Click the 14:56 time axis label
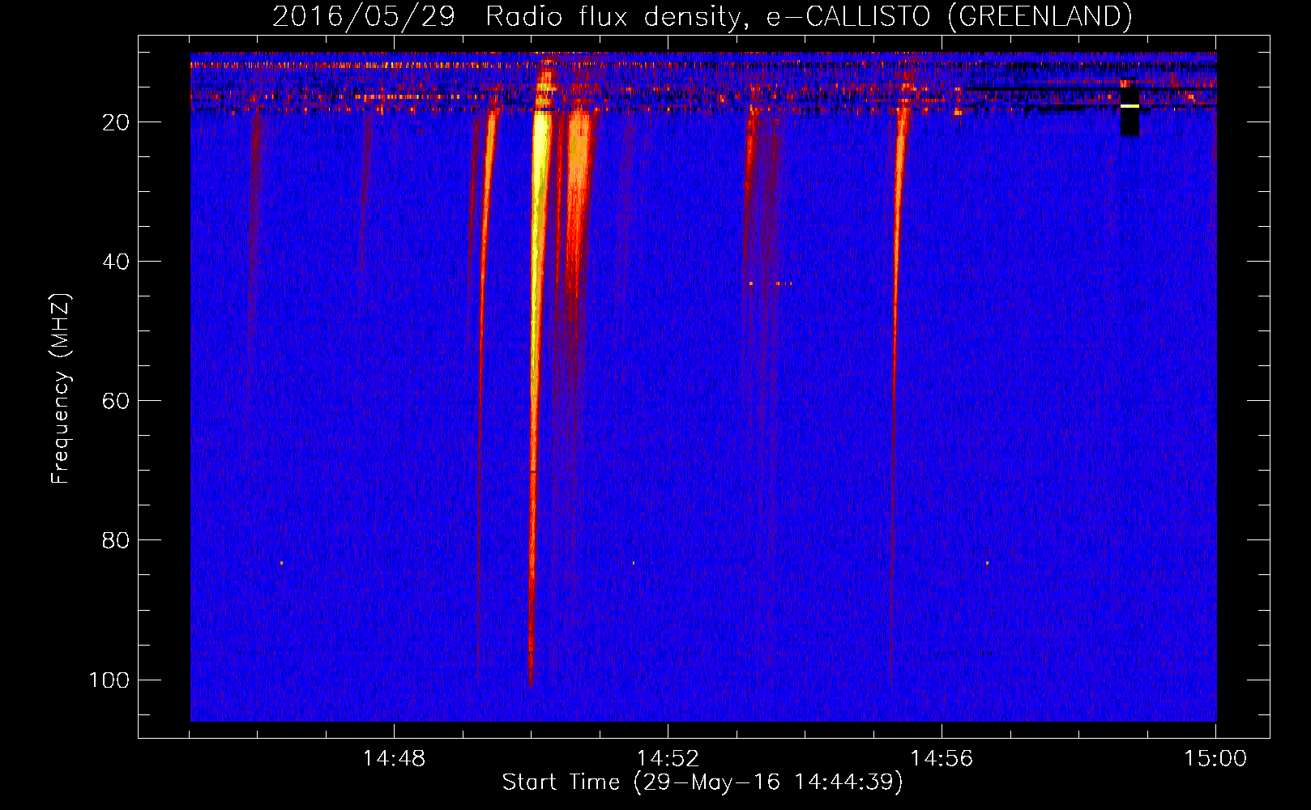Image resolution: width=1311 pixels, height=810 pixels. tap(942, 759)
